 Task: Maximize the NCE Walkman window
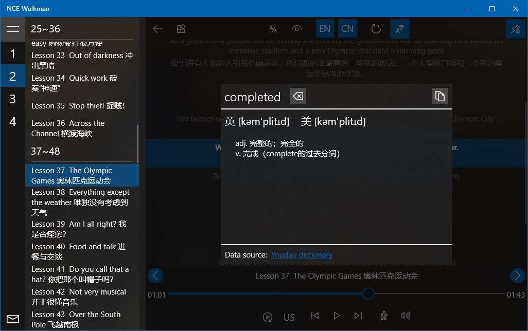tap(492, 9)
